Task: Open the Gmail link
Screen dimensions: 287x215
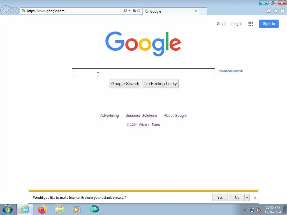Action: pyautogui.click(x=221, y=24)
